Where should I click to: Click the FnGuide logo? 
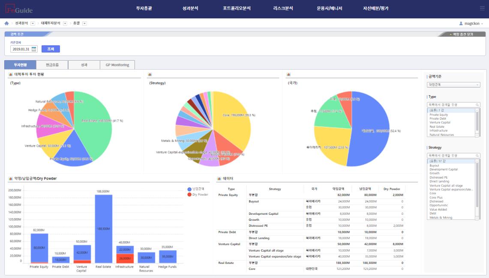pyautogui.click(x=19, y=9)
